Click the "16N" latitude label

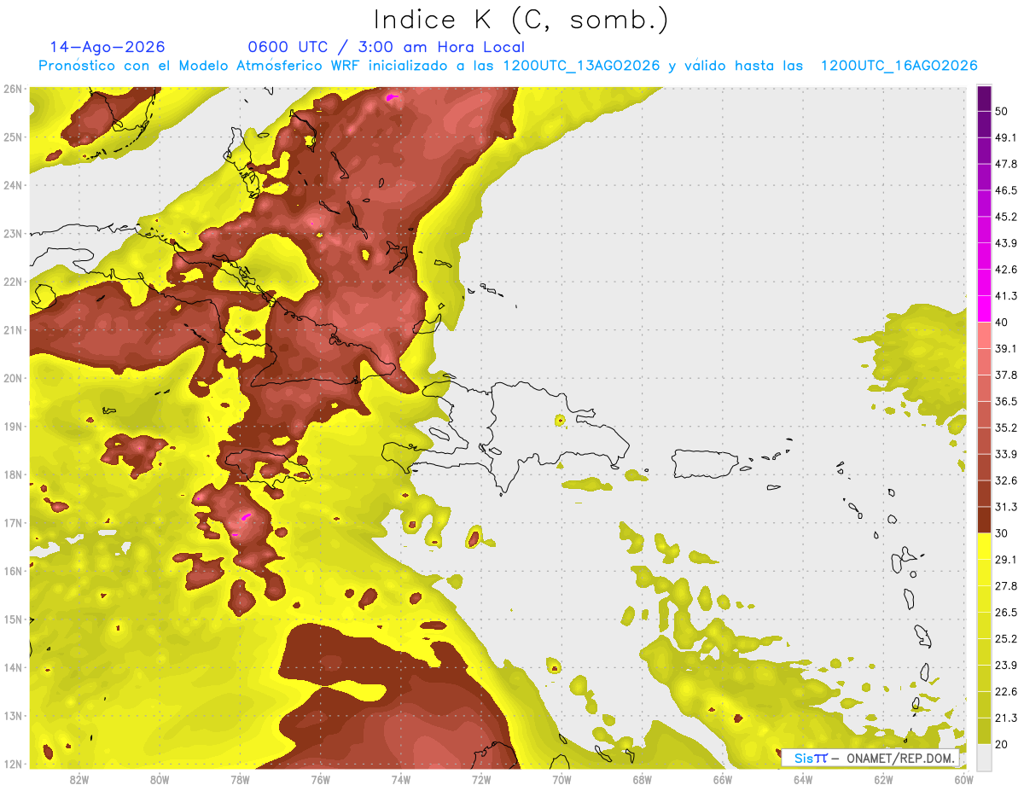pyautogui.click(x=12, y=571)
